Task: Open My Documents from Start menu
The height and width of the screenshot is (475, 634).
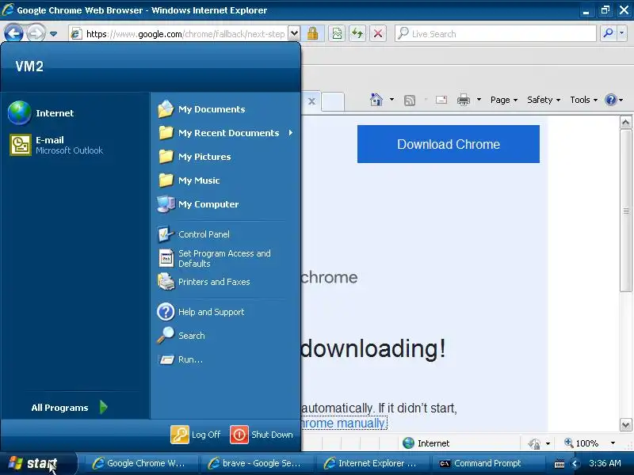Action: click(225, 109)
